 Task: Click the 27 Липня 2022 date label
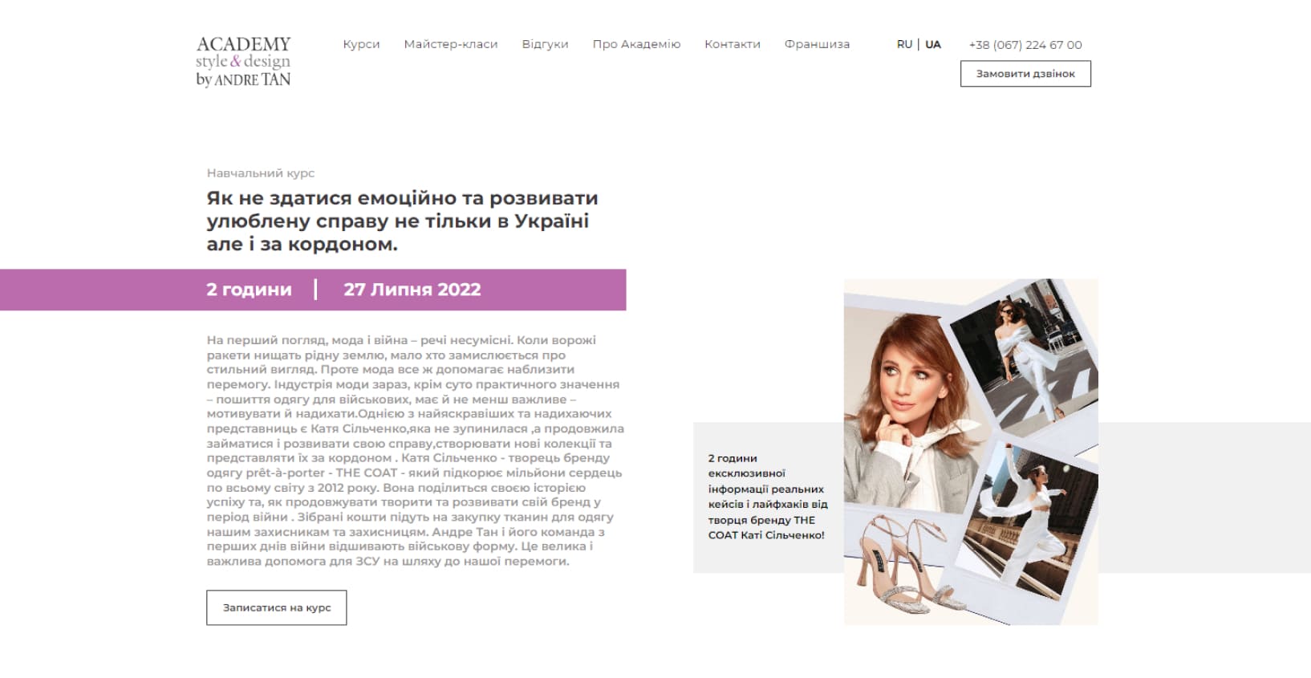tap(412, 290)
